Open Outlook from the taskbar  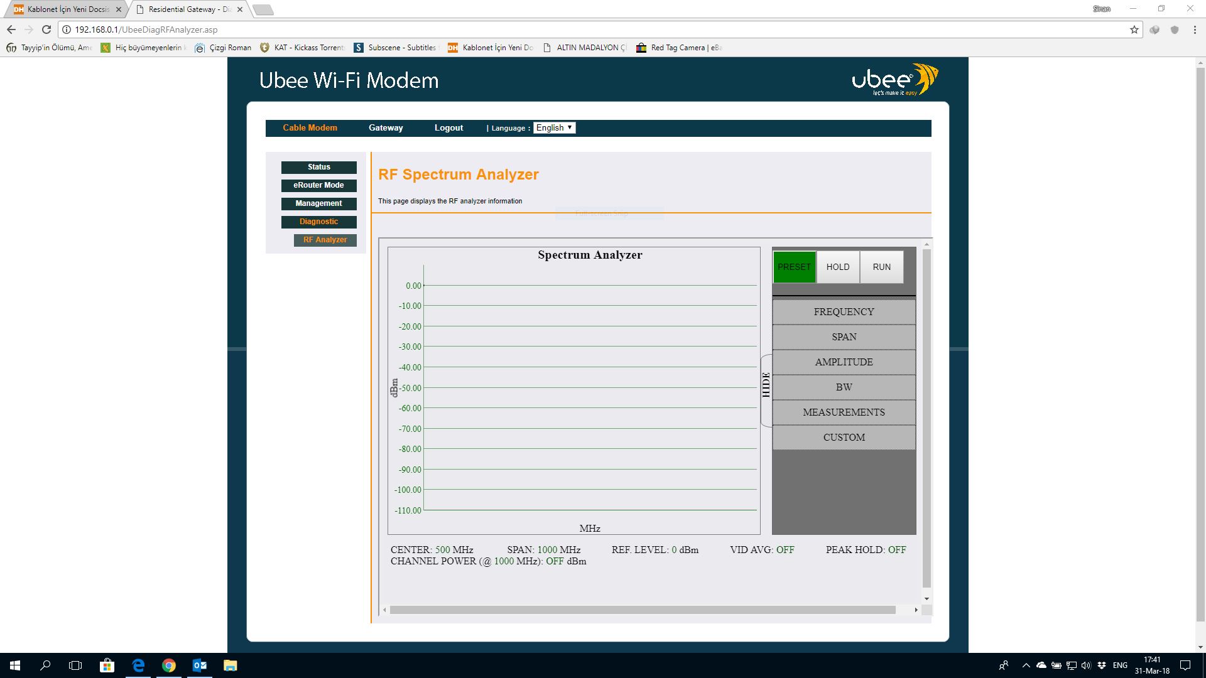point(200,665)
